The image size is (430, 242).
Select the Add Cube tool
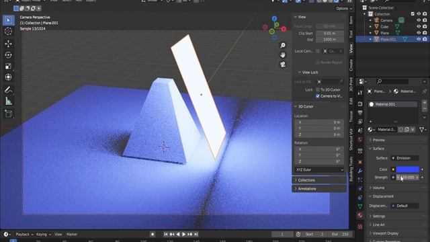[x=9, y=114]
